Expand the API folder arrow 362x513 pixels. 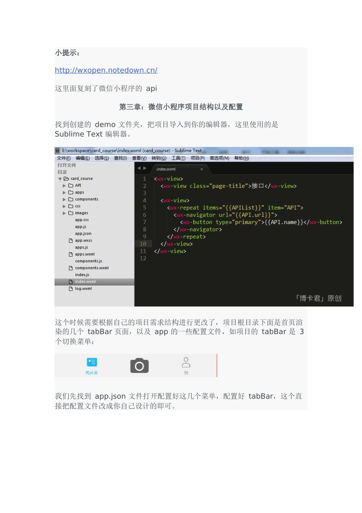tap(64, 186)
